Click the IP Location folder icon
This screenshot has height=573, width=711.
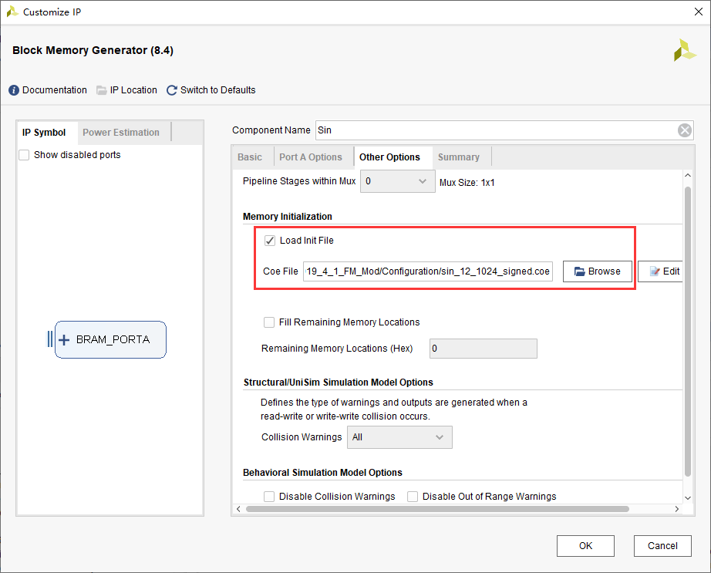(102, 90)
